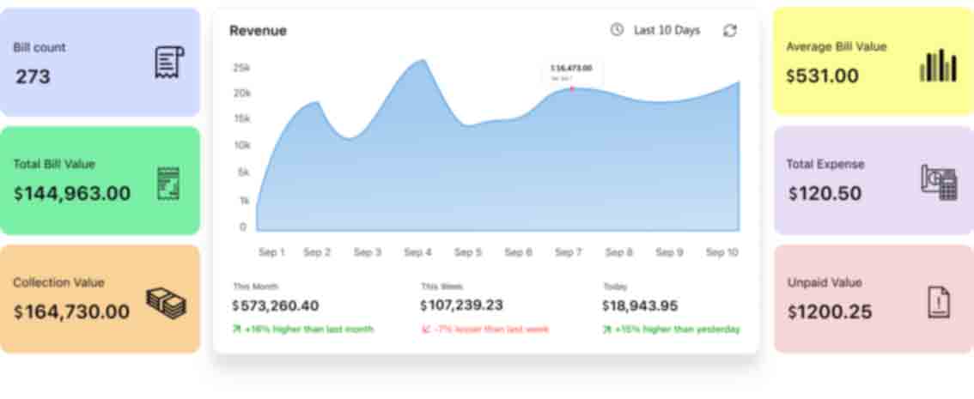Click the clock icon beside Last 10 Days
The height and width of the screenshot is (399, 974).
click(617, 30)
